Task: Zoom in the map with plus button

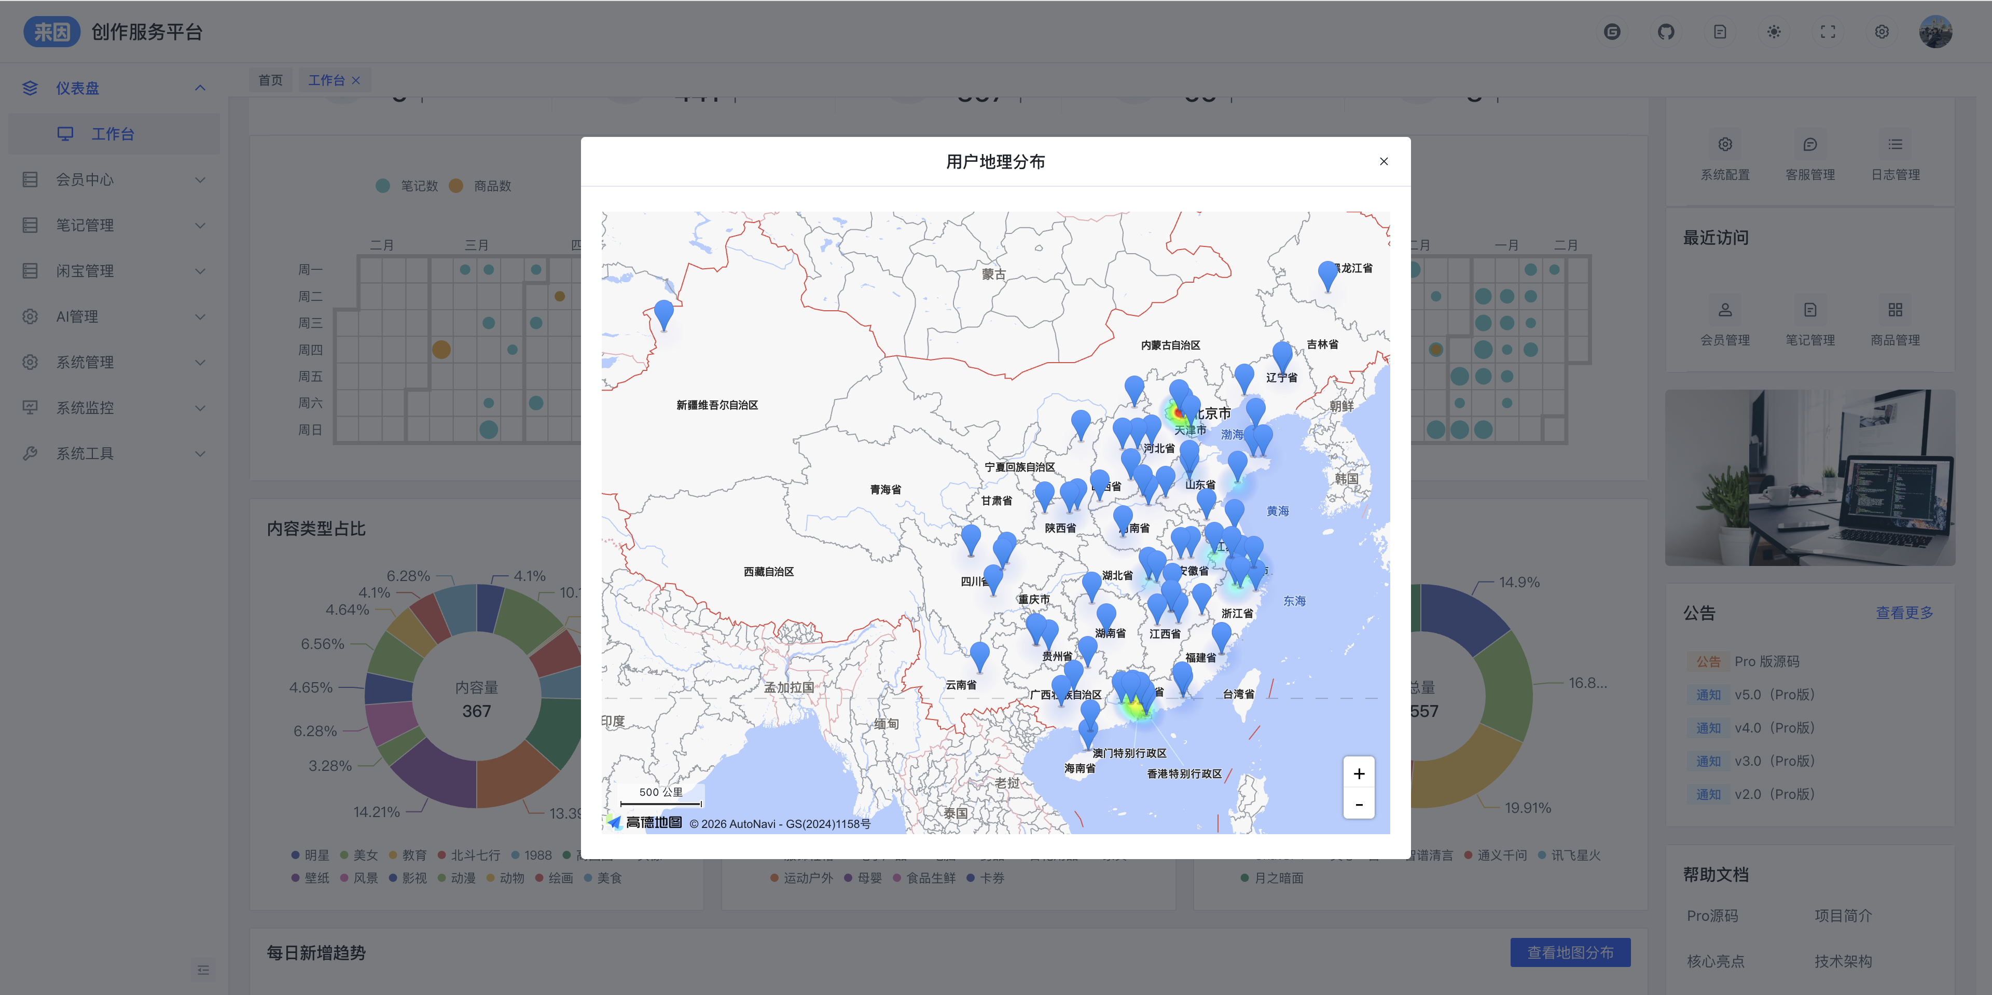Action: coord(1359,774)
